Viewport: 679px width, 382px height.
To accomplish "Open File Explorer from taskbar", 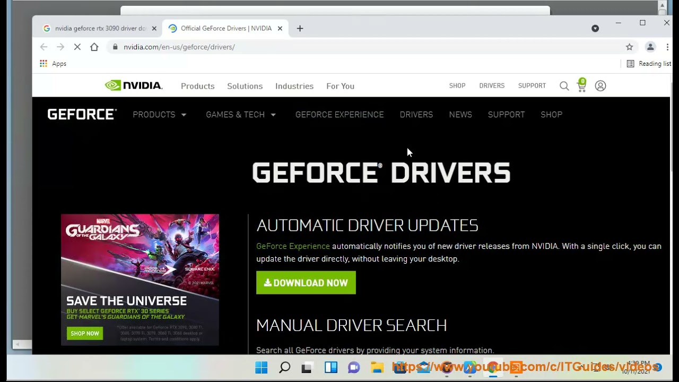I will [x=377, y=368].
